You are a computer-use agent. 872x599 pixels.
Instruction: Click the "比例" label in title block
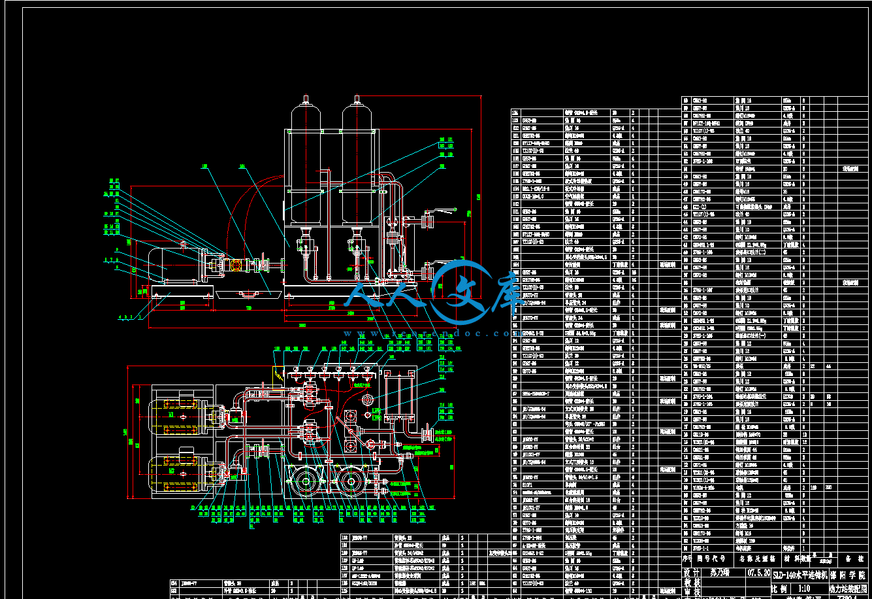[779, 589]
